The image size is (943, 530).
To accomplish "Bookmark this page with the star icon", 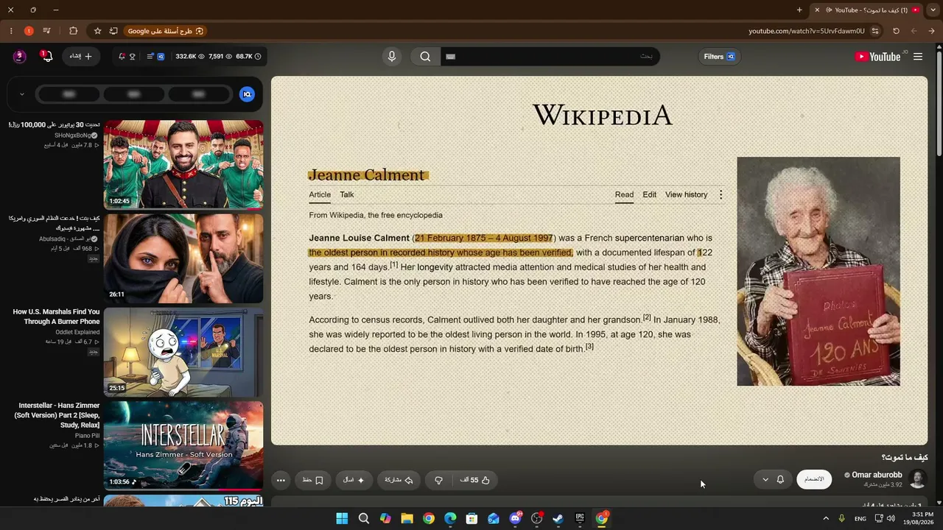I will pos(97,31).
